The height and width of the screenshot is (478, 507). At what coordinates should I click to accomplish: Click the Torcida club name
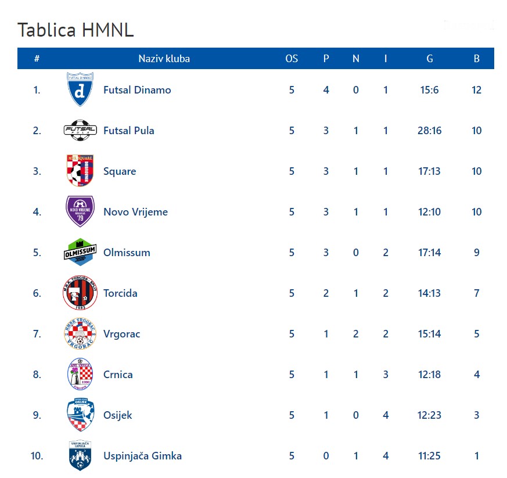point(120,293)
